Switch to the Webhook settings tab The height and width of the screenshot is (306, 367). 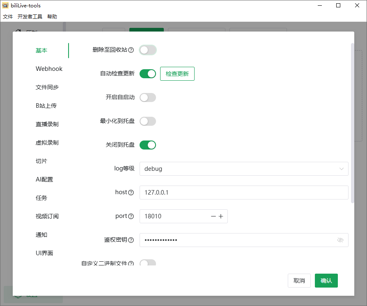(49, 68)
